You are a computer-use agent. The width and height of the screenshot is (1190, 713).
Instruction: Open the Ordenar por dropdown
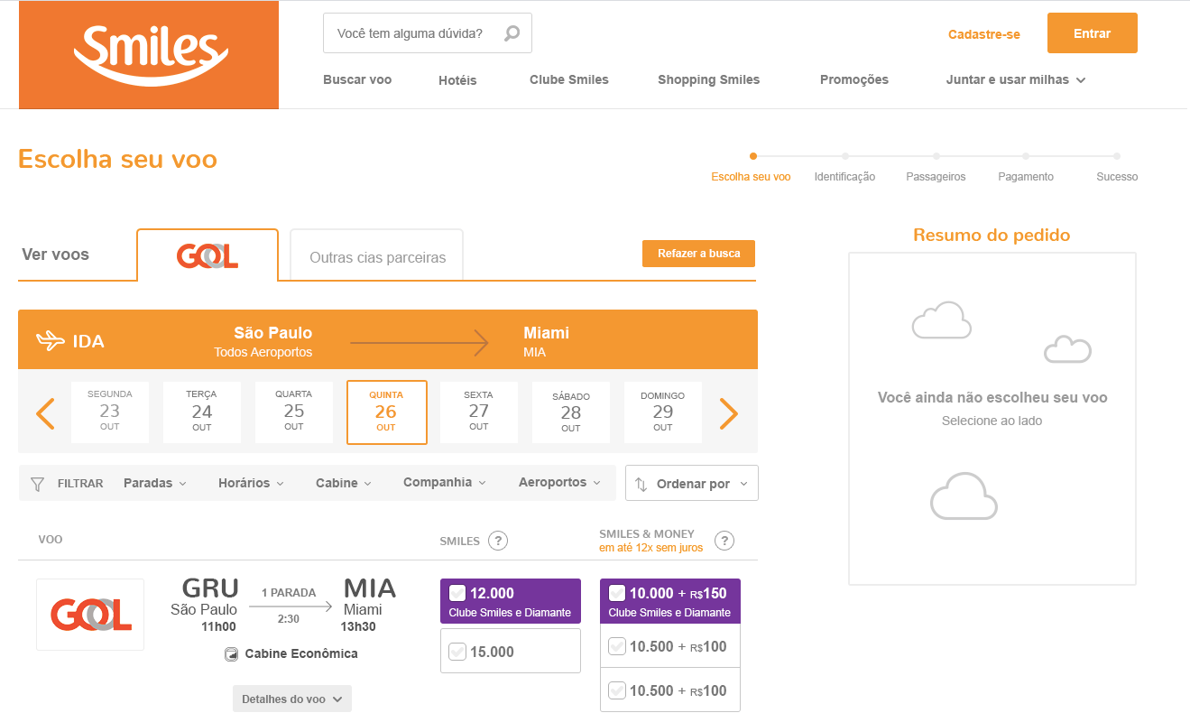point(692,483)
